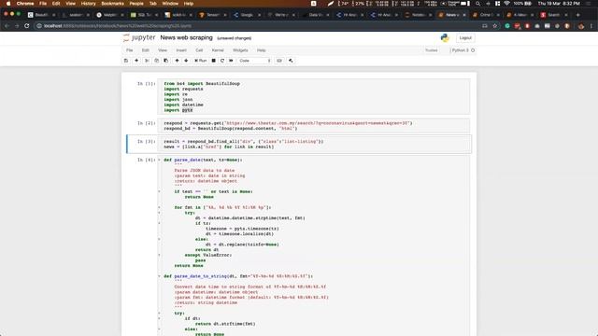Collapse the 'except ValueError' fold arrow
Screen dimensions: 598x336
point(160,255)
